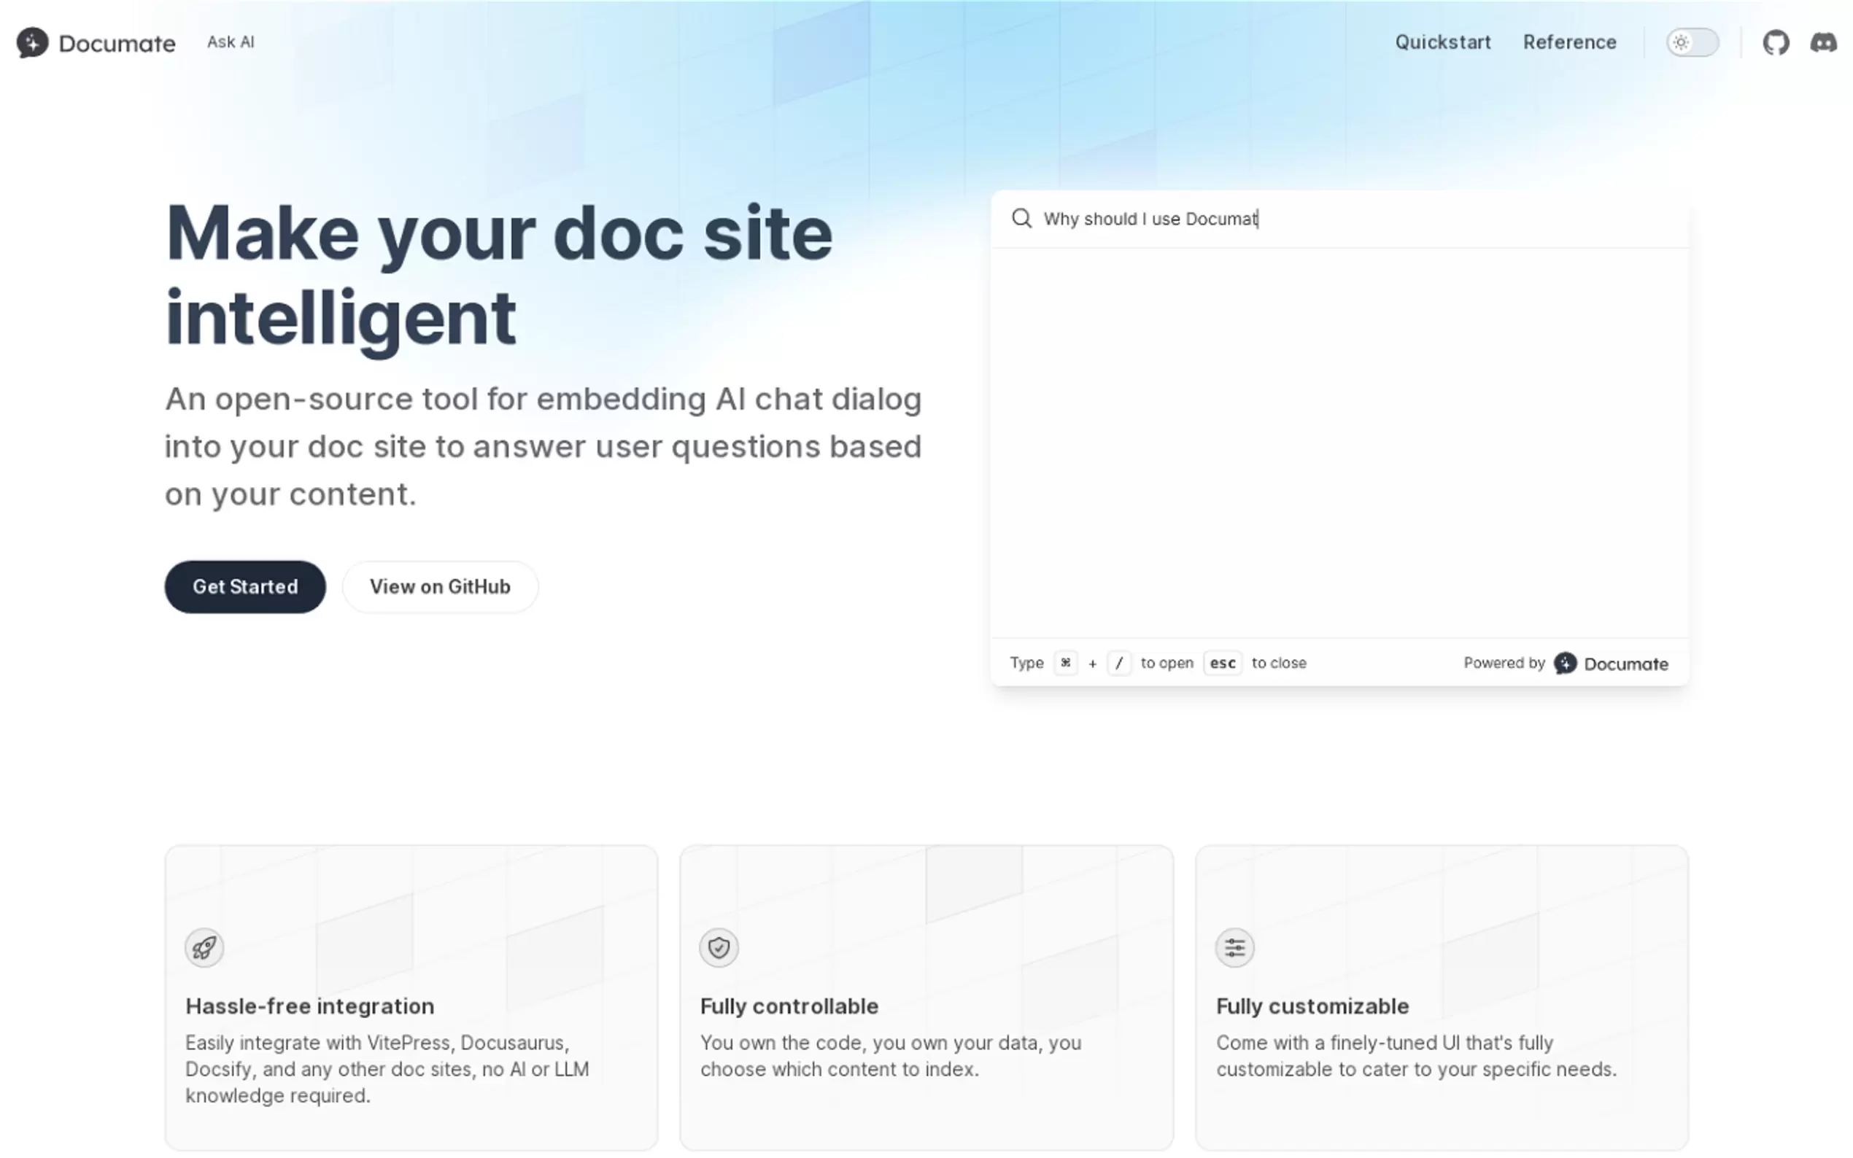Click the esc key hint
The image size is (1853, 1158).
pos(1222,664)
